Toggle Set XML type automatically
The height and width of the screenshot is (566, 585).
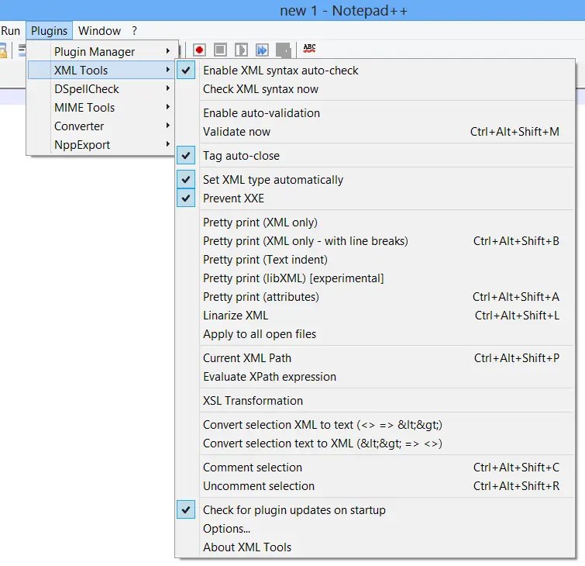[x=375, y=180]
